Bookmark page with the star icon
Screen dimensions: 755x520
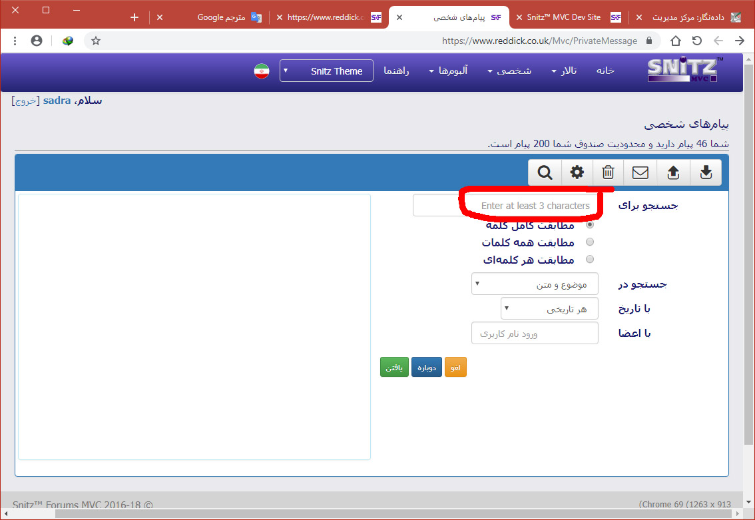click(x=96, y=41)
